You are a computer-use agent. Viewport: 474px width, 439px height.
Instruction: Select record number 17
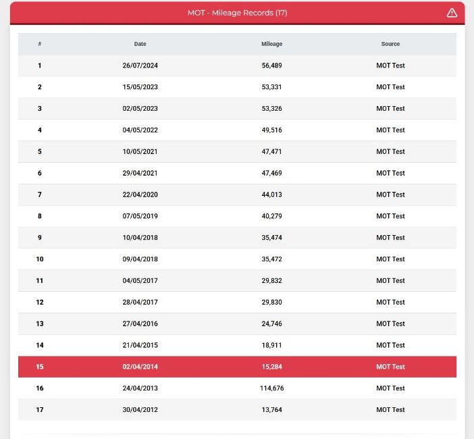[x=40, y=410]
